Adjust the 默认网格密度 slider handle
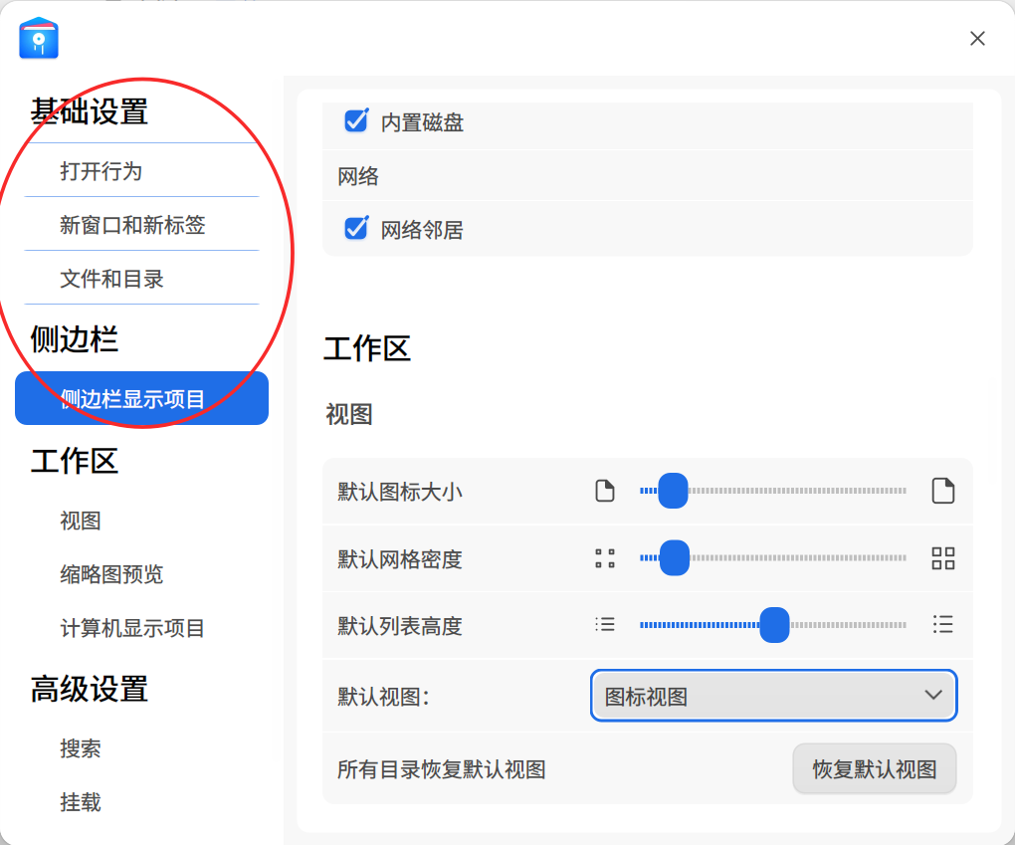1015x845 pixels. click(675, 557)
